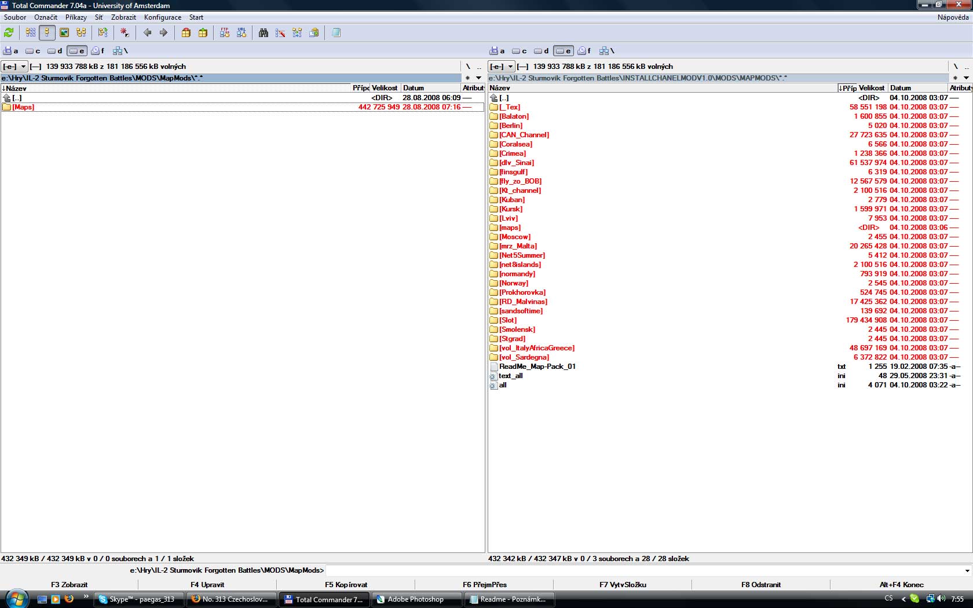Open the Označit menu

click(x=46, y=17)
